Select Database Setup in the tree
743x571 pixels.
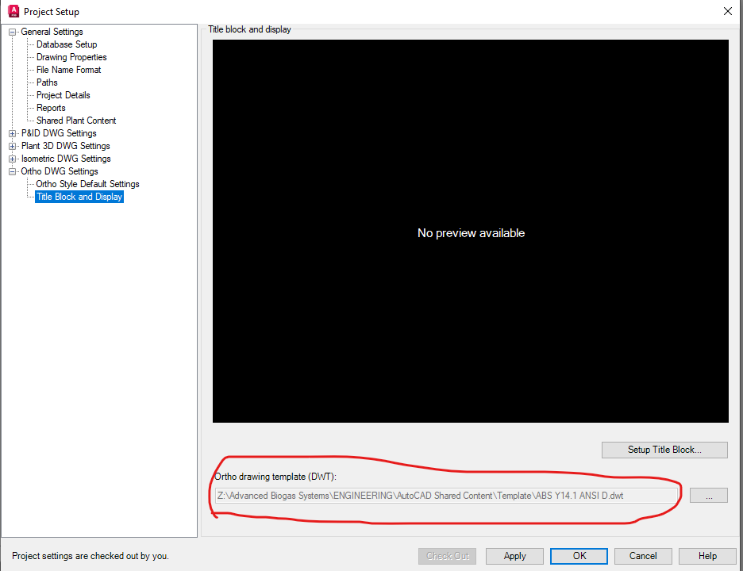coord(66,44)
